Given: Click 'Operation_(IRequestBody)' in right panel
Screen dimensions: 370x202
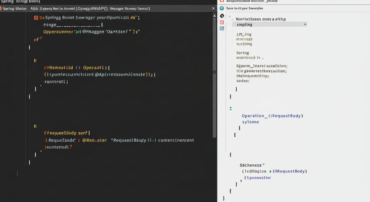Looking at the screenshot, I should [272, 116].
